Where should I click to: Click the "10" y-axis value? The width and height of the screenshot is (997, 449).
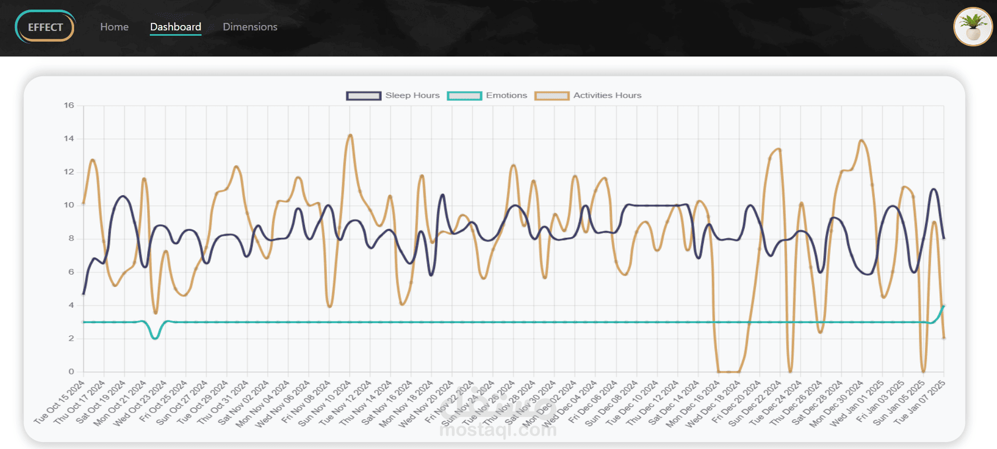pos(69,205)
